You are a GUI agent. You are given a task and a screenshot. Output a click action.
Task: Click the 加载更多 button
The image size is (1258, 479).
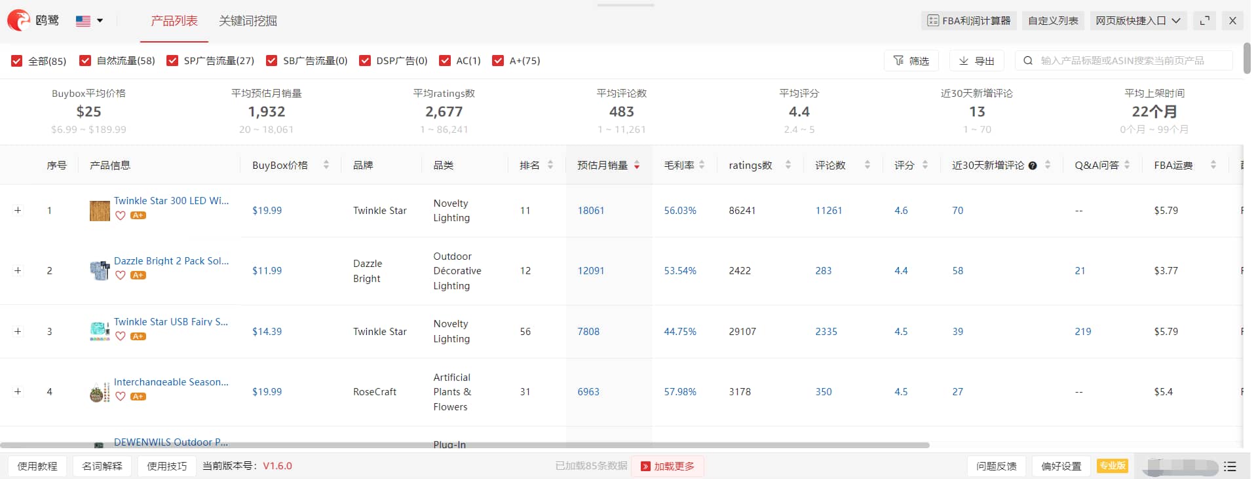(x=668, y=466)
